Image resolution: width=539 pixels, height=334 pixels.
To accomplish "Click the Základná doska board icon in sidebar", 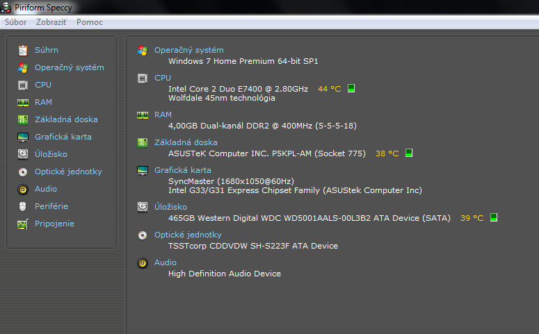I will click(x=23, y=119).
